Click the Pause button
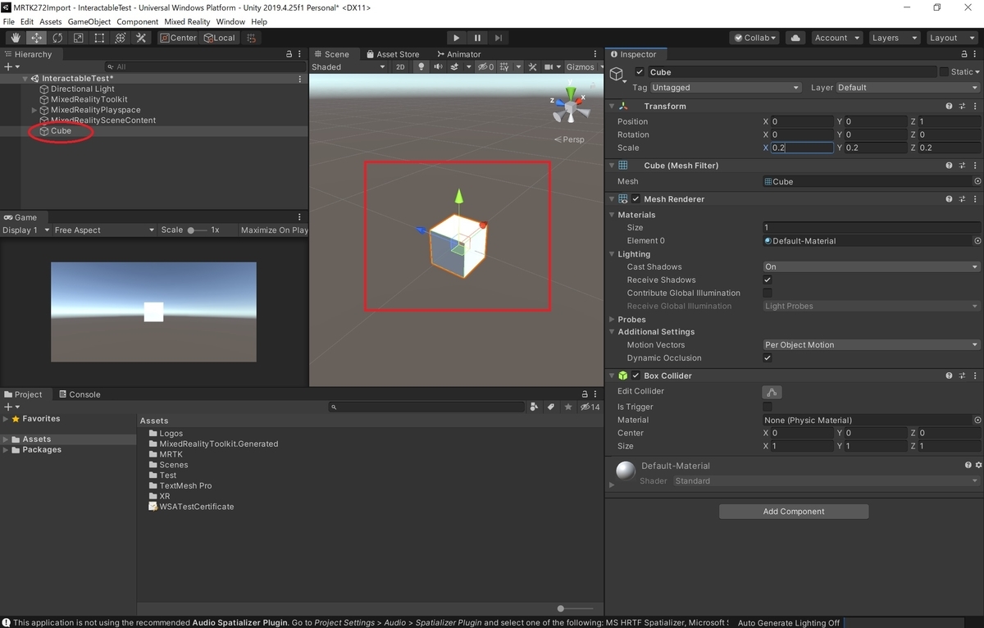This screenshot has height=628, width=984. click(x=477, y=38)
